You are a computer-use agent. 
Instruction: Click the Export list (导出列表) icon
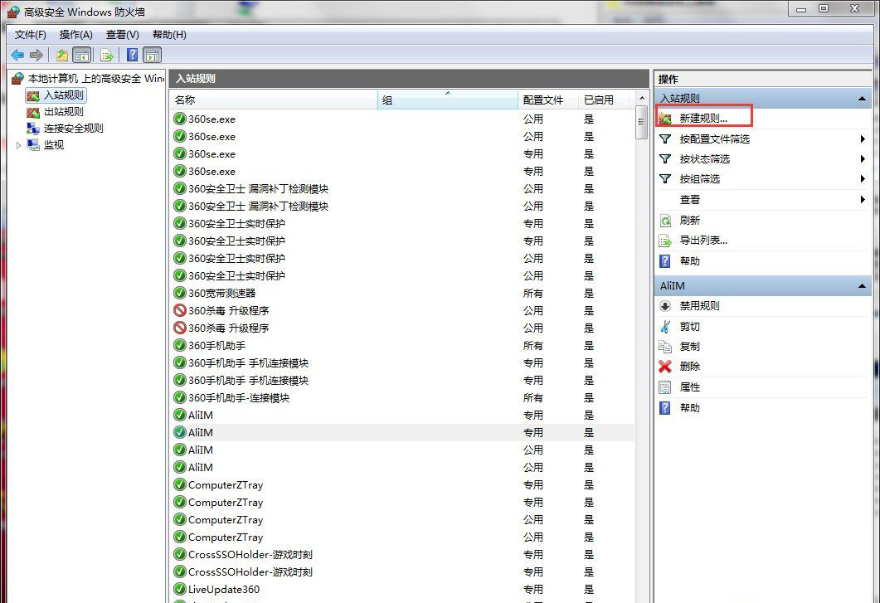tap(665, 241)
